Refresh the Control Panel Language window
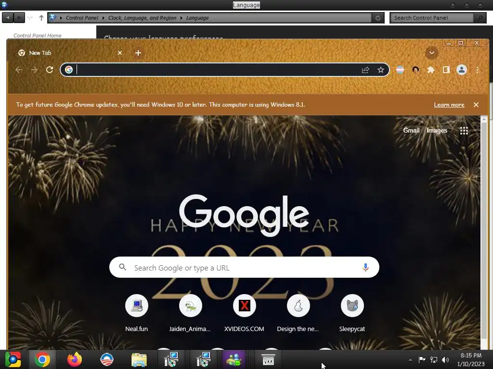This screenshot has width=493, height=369. (378, 18)
